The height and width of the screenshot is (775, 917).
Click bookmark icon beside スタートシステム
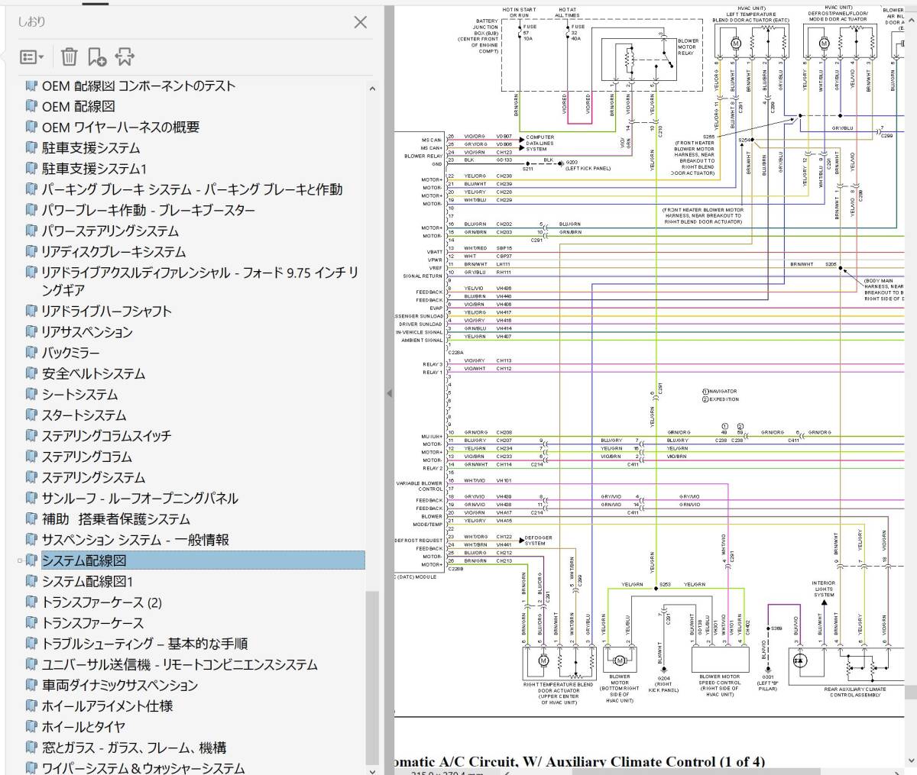31,415
